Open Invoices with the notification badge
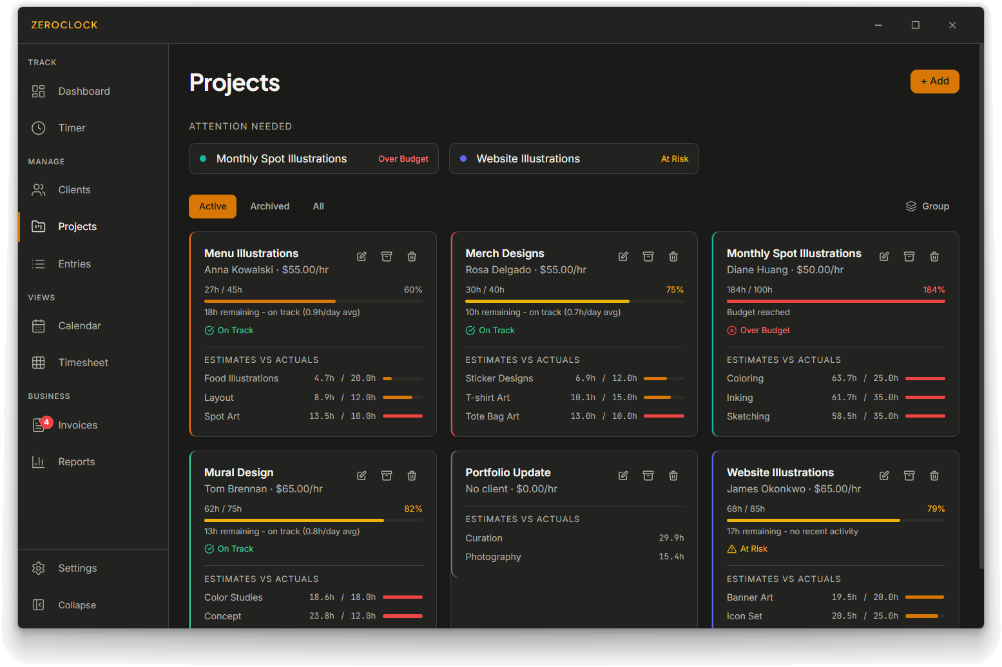This screenshot has height=667, width=1002. coord(77,425)
